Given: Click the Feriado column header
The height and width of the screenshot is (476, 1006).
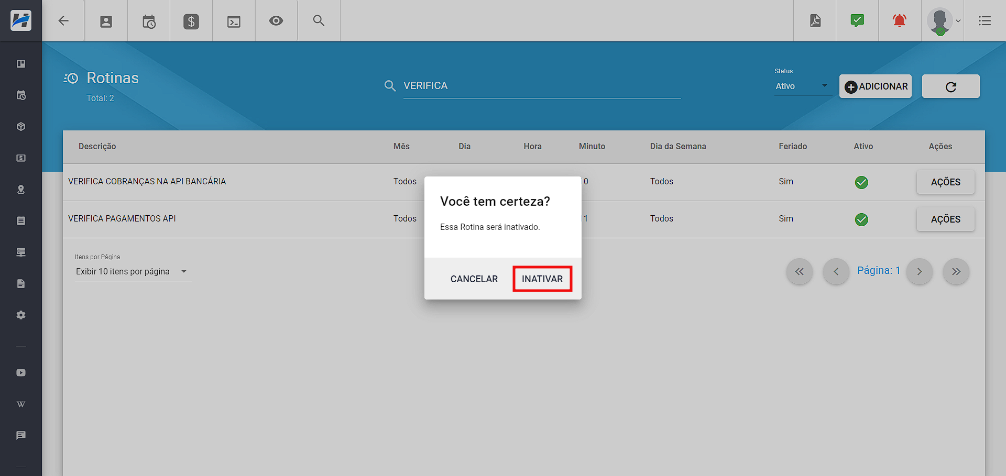Looking at the screenshot, I should [x=793, y=147].
